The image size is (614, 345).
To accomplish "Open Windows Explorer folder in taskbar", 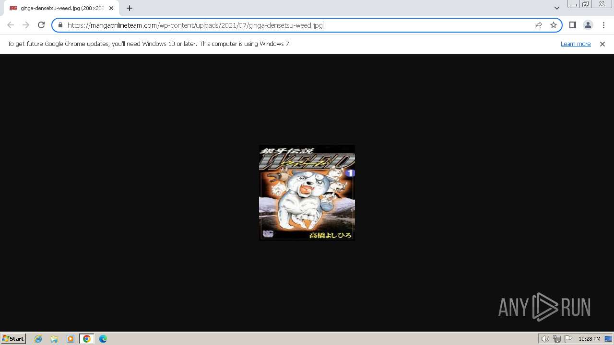I will coord(54,339).
